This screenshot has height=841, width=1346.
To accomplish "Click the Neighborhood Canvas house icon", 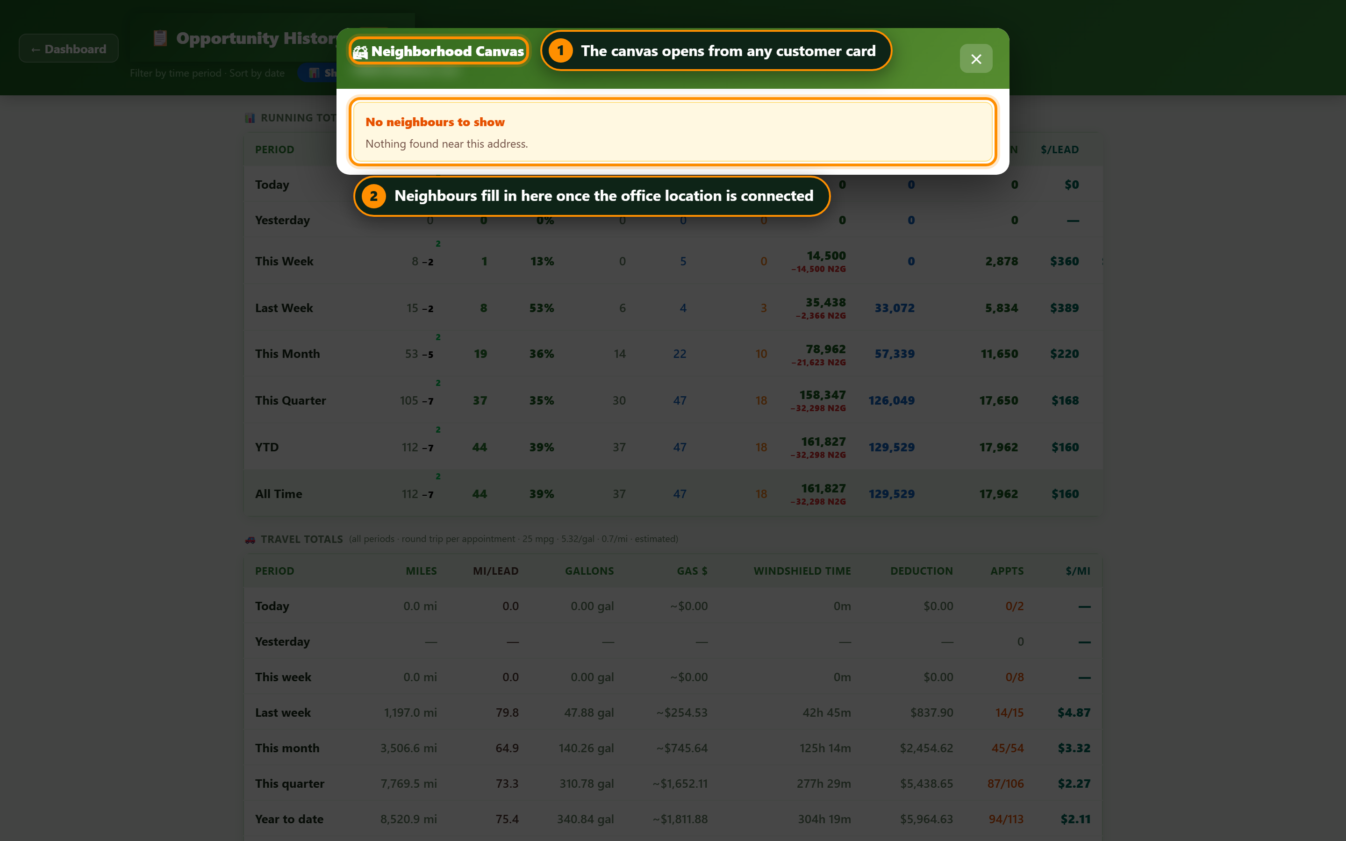I will click(360, 52).
